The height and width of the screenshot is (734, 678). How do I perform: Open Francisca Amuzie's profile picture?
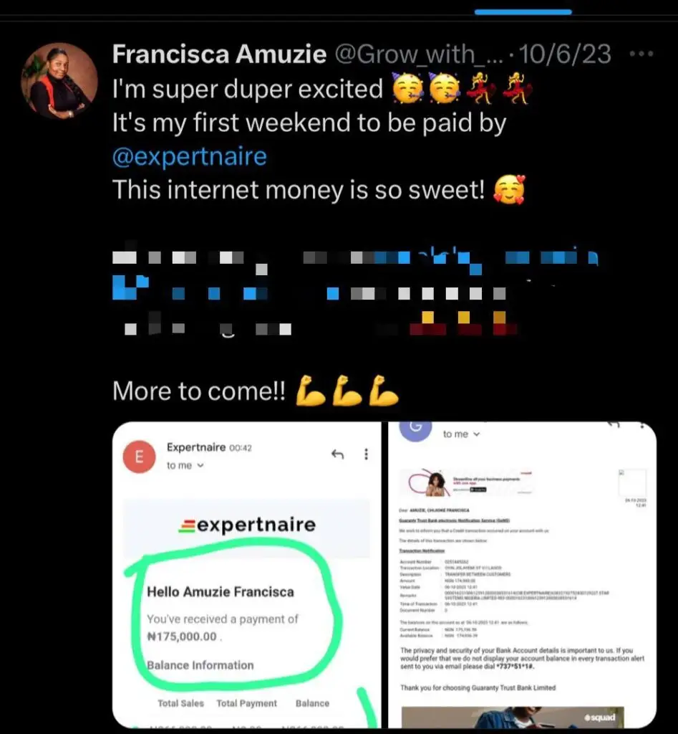[59, 80]
